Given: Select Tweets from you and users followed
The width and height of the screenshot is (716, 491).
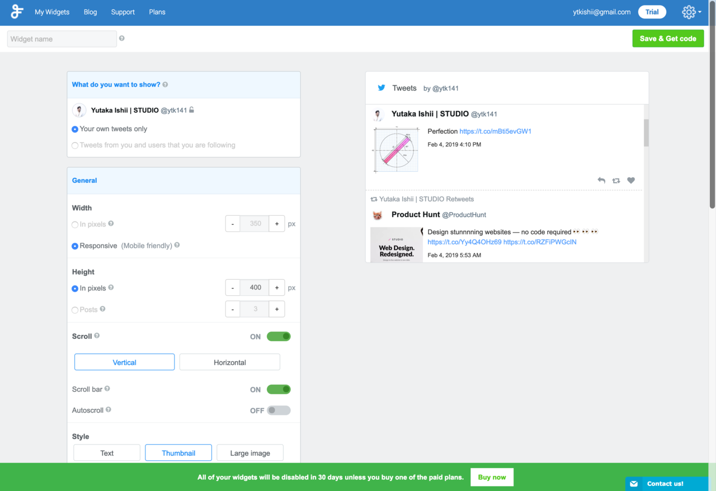Looking at the screenshot, I should (x=75, y=145).
